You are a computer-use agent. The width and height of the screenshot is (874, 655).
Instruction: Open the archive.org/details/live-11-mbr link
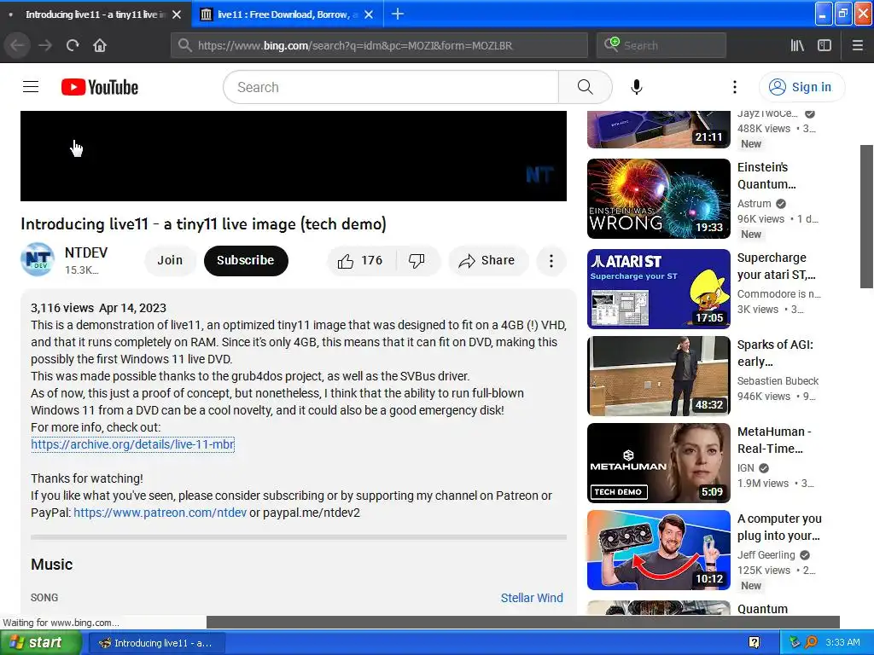(x=132, y=444)
